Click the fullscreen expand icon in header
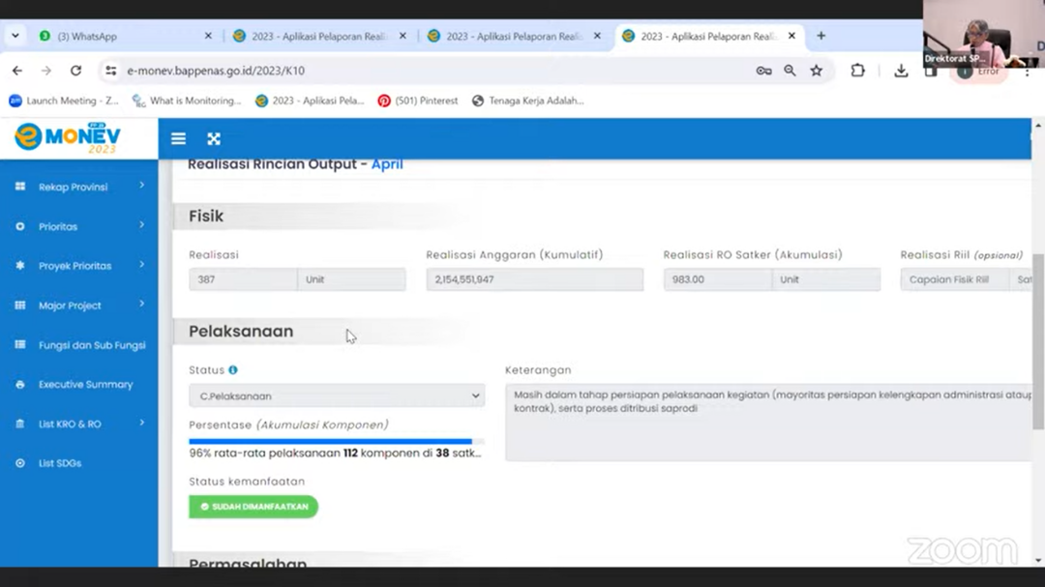The height and width of the screenshot is (587, 1045). click(x=214, y=139)
